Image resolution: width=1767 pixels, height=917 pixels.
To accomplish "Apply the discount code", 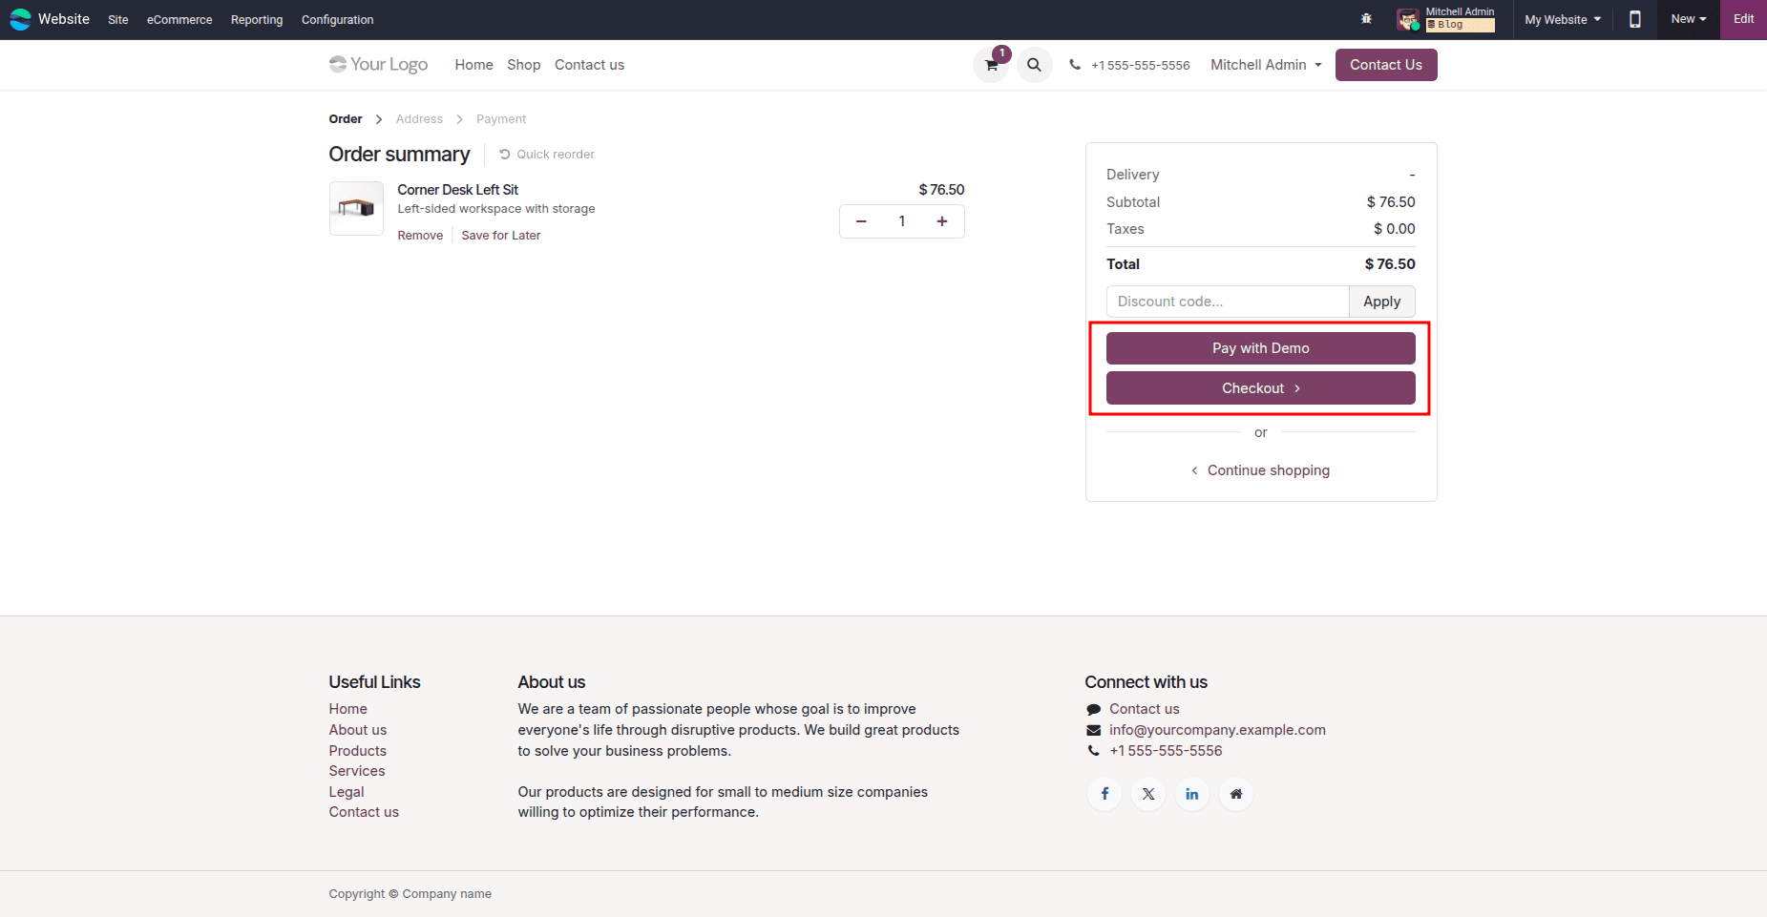I will click(1381, 302).
